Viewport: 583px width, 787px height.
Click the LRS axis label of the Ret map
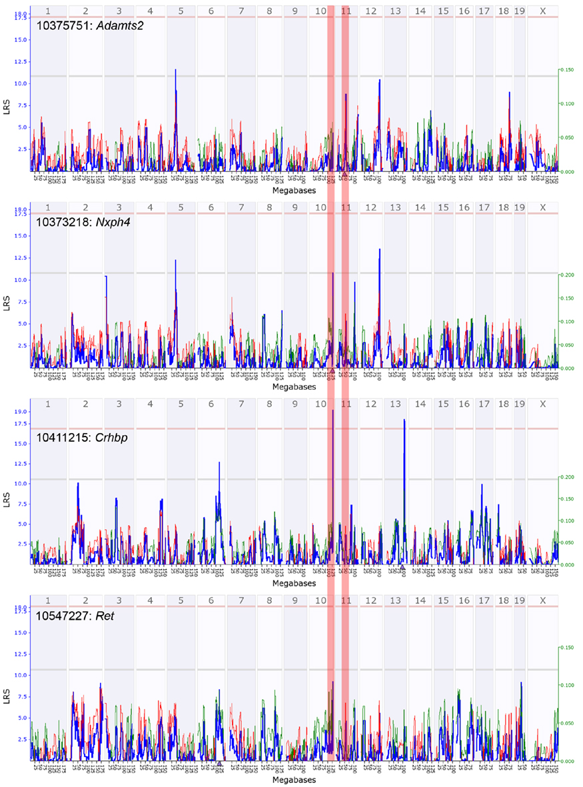coord(7,696)
